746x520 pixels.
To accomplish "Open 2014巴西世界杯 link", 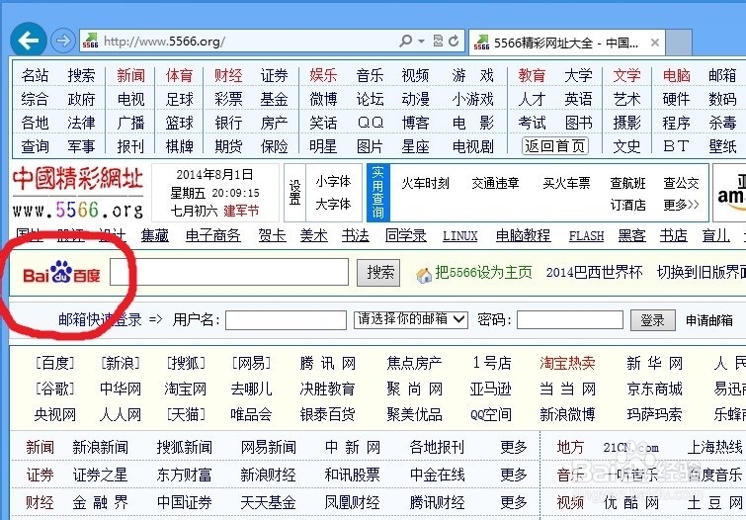I will coord(594,273).
